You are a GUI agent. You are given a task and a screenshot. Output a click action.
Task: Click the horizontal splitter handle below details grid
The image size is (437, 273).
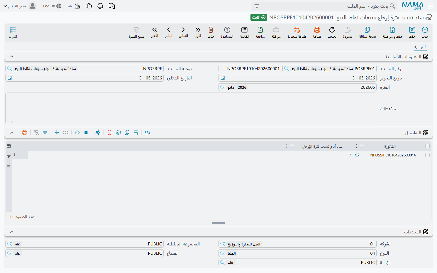[218, 223]
